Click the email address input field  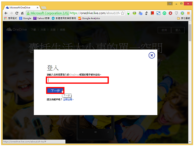[77, 80]
